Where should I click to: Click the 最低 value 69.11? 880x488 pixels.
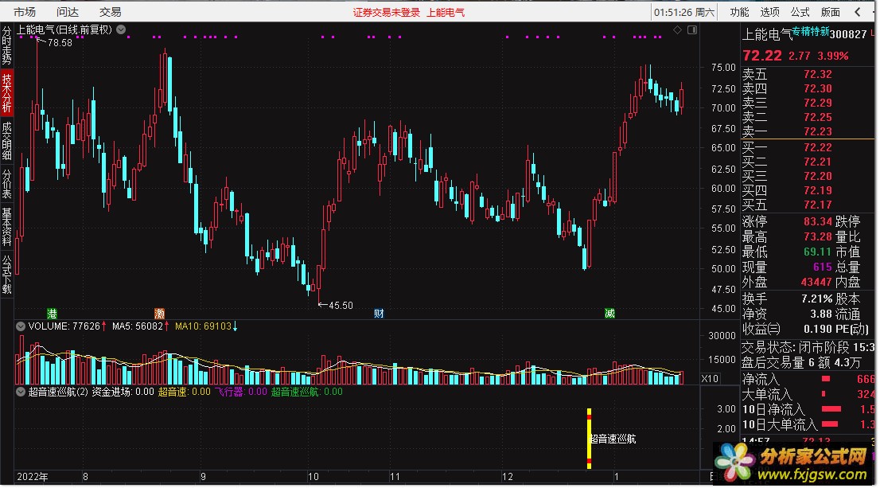(x=818, y=252)
